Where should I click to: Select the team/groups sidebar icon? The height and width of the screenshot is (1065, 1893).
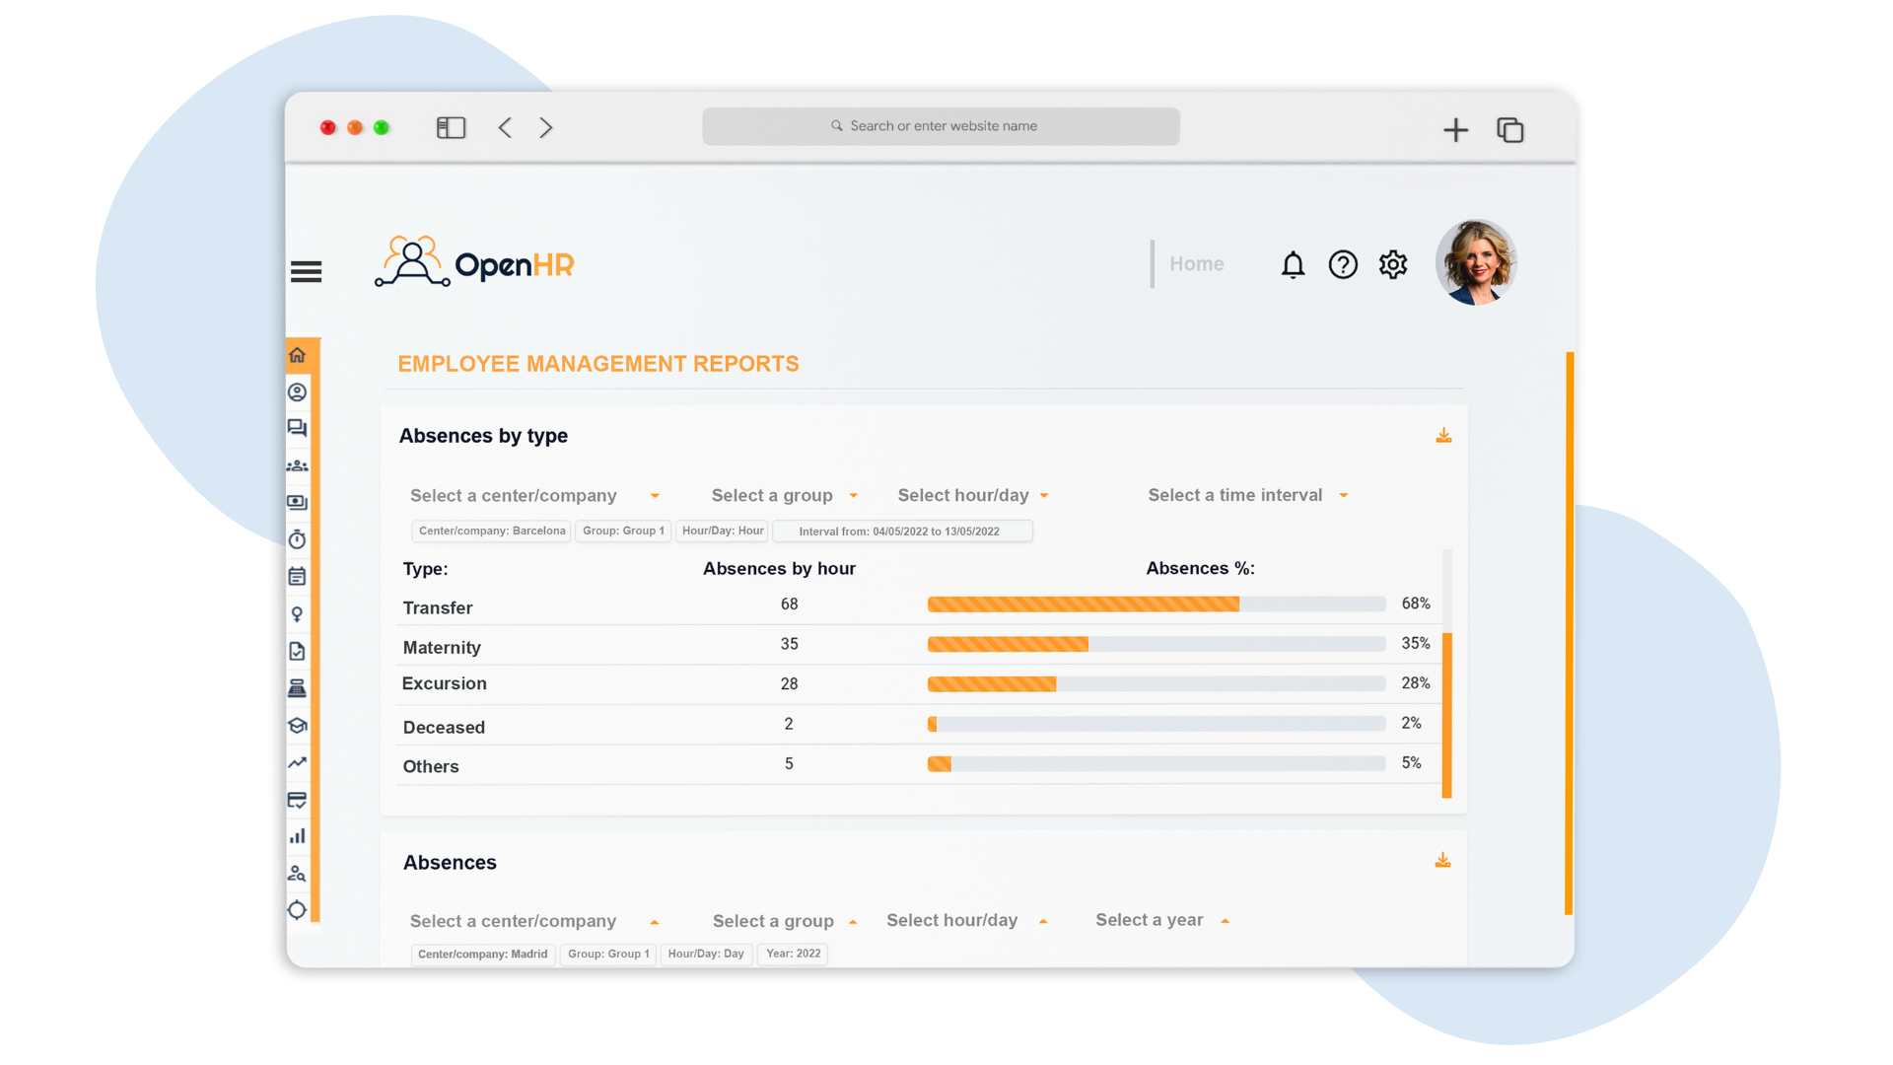(x=298, y=464)
